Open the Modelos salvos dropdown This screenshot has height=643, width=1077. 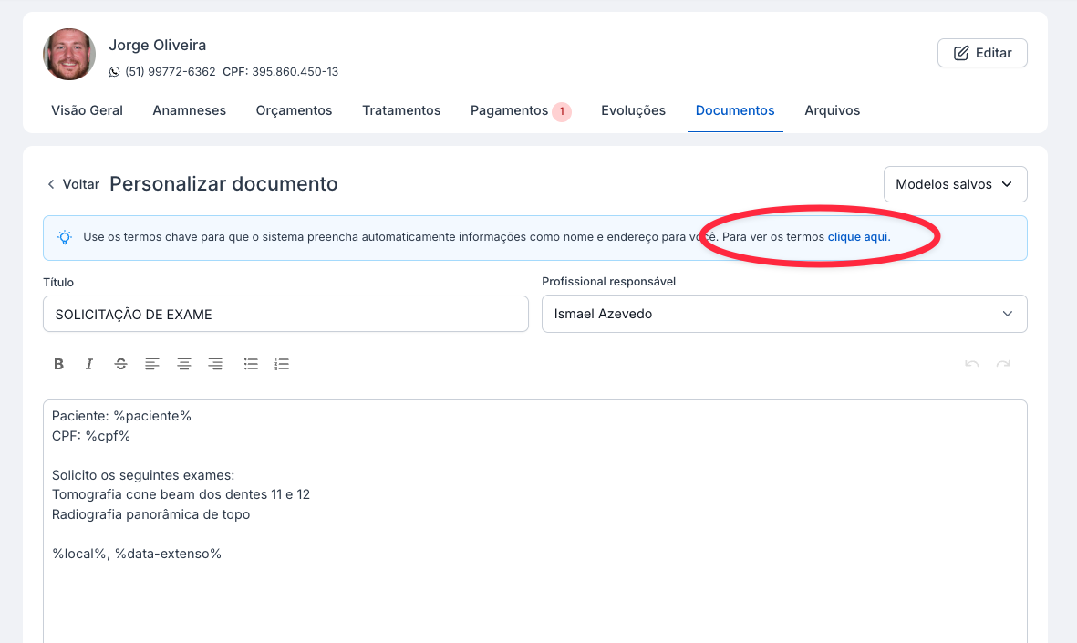[x=955, y=184]
